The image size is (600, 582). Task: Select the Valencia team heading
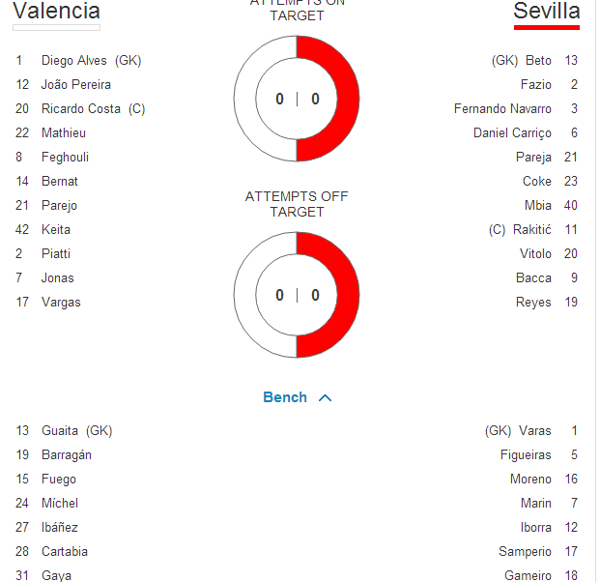[x=56, y=12]
